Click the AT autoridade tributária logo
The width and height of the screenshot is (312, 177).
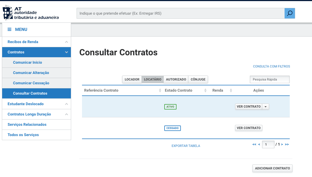[x=31, y=12]
